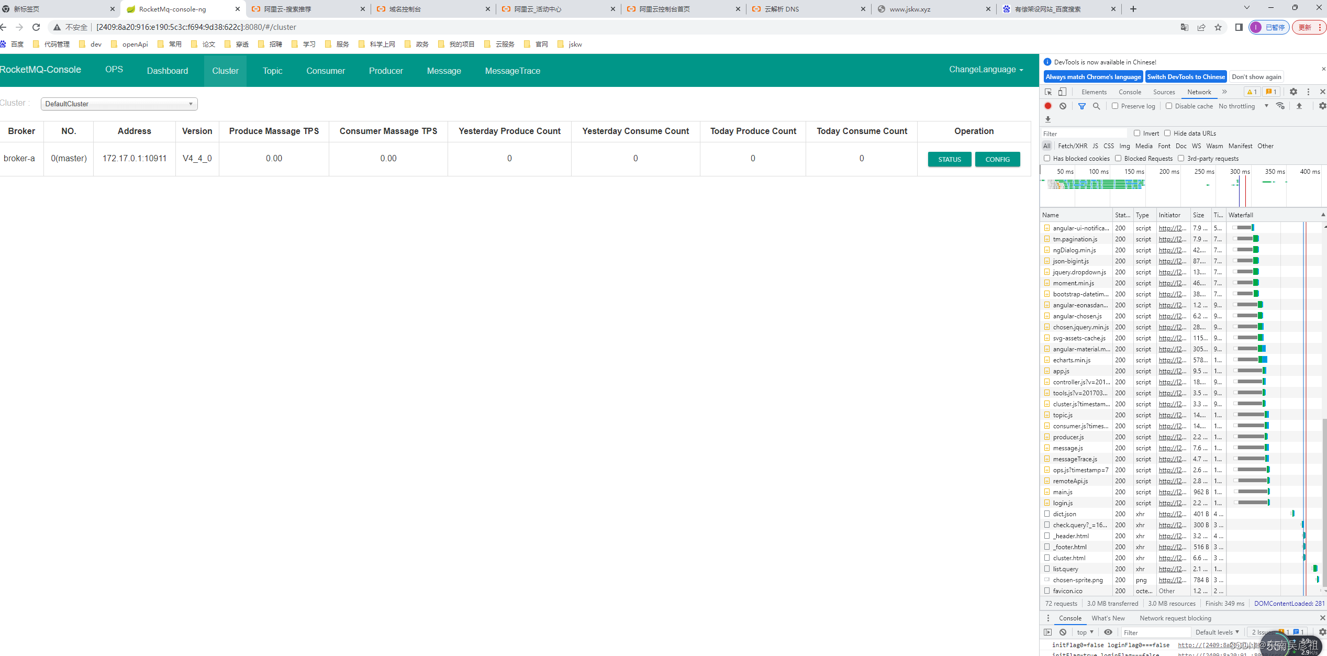
Task: Click the broker-a CONFIG button
Action: pos(997,159)
